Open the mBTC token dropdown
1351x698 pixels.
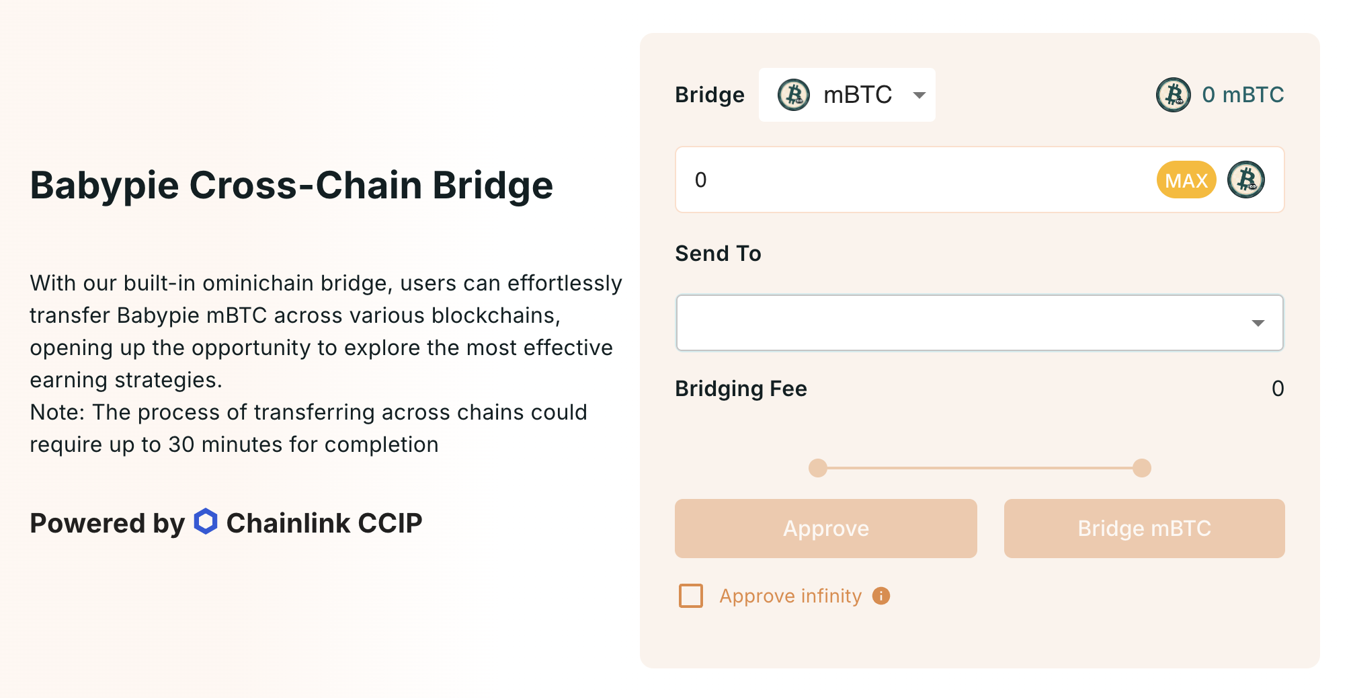tap(919, 95)
